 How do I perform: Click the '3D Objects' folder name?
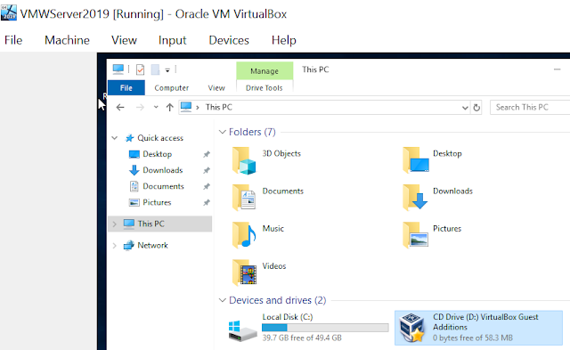click(281, 153)
